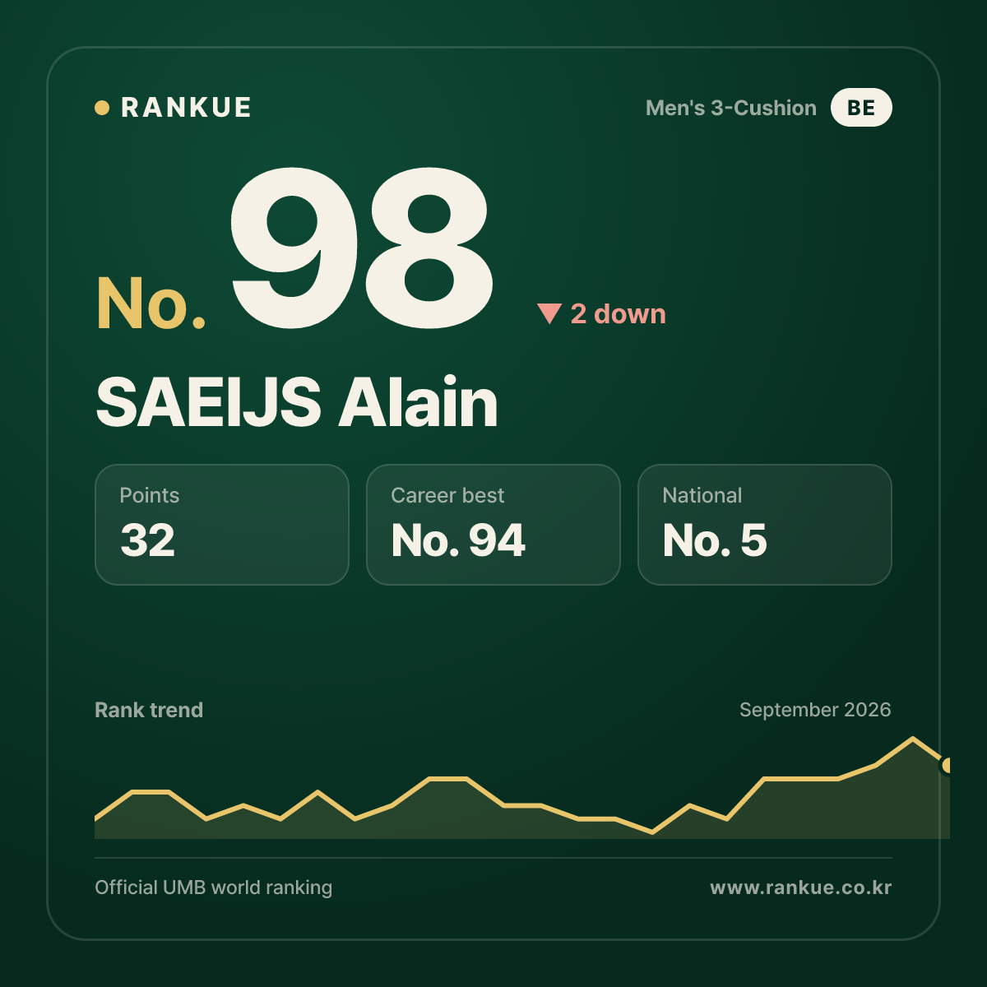Click the Rank trend heading
Screen dimensions: 987x987
point(149,710)
